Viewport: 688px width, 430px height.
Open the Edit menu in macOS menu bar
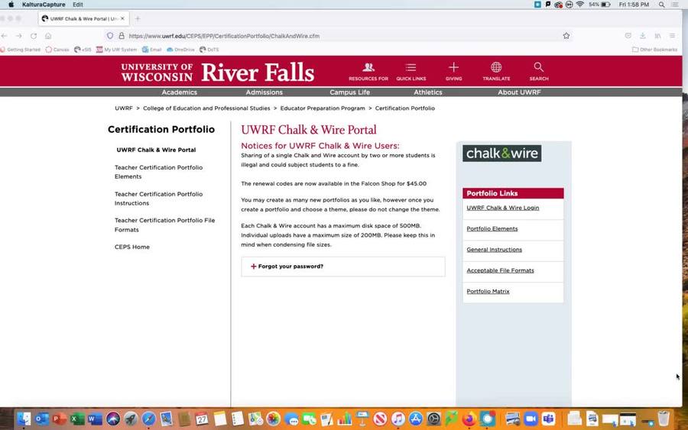pos(78,5)
